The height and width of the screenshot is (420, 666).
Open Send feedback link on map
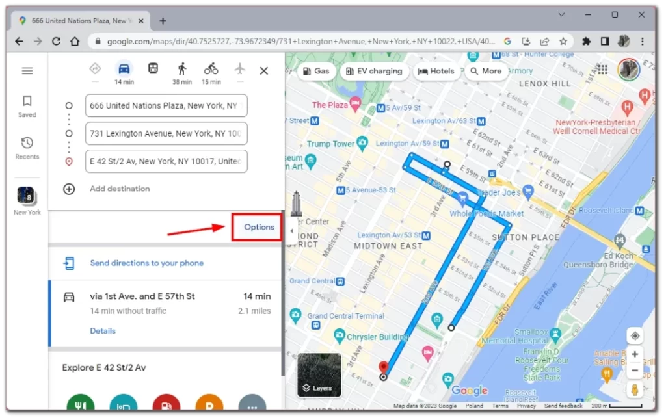point(563,406)
